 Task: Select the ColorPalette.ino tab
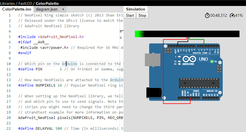(17, 9)
